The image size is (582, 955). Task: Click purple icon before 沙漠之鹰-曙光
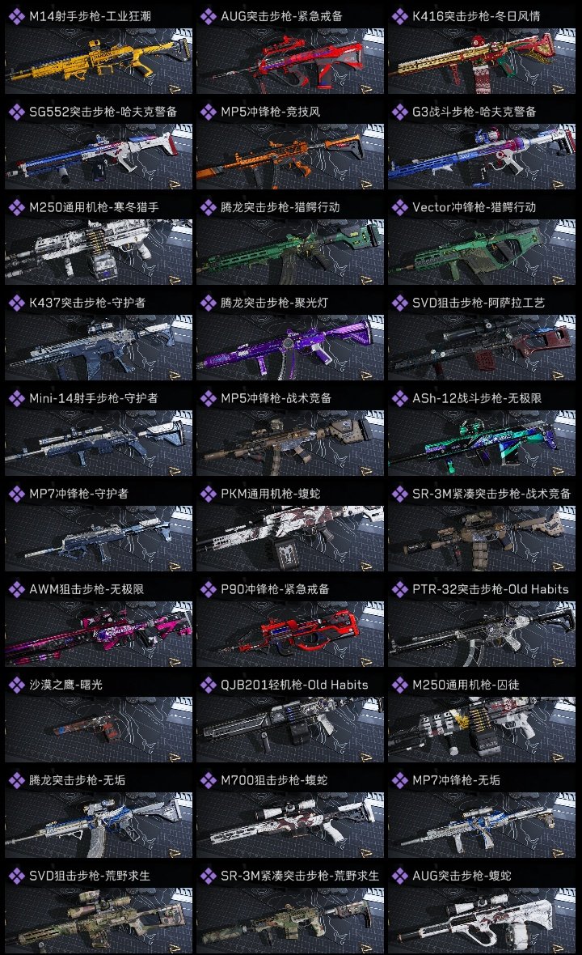[x=16, y=685]
